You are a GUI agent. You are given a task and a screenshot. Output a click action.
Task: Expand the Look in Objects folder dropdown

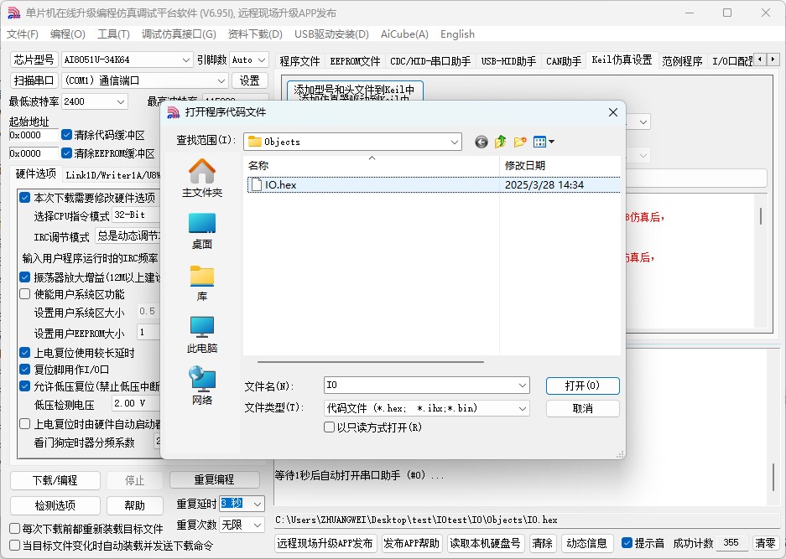(x=454, y=142)
